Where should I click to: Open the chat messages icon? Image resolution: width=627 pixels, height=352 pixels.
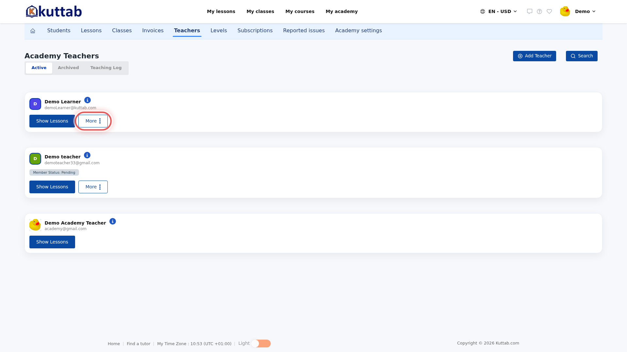point(530,11)
